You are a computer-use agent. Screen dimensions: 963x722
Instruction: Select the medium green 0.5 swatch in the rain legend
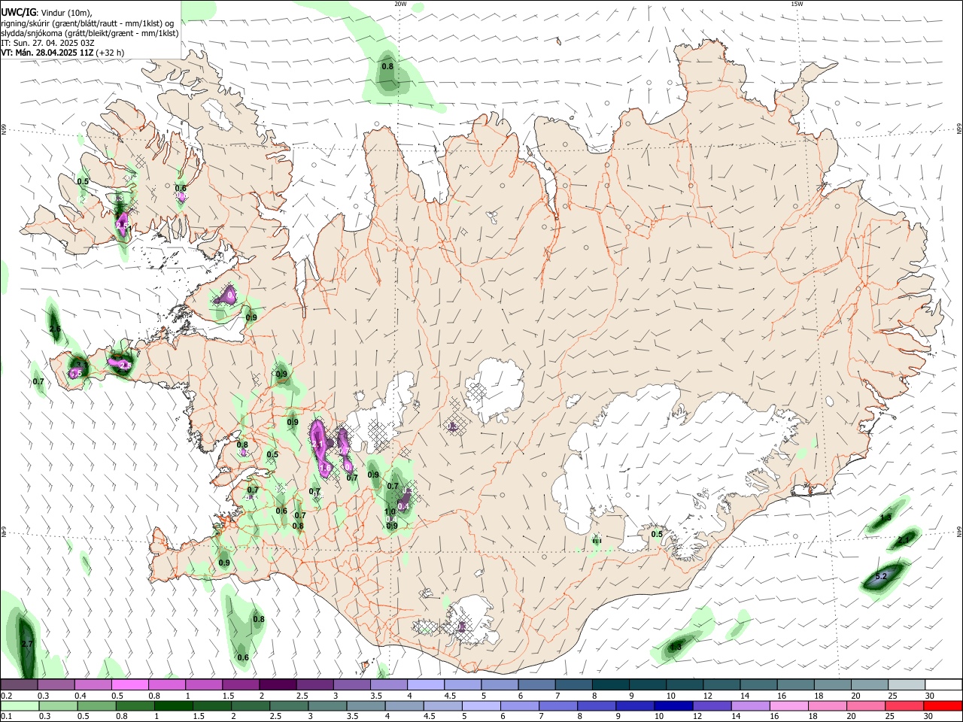click(97, 705)
